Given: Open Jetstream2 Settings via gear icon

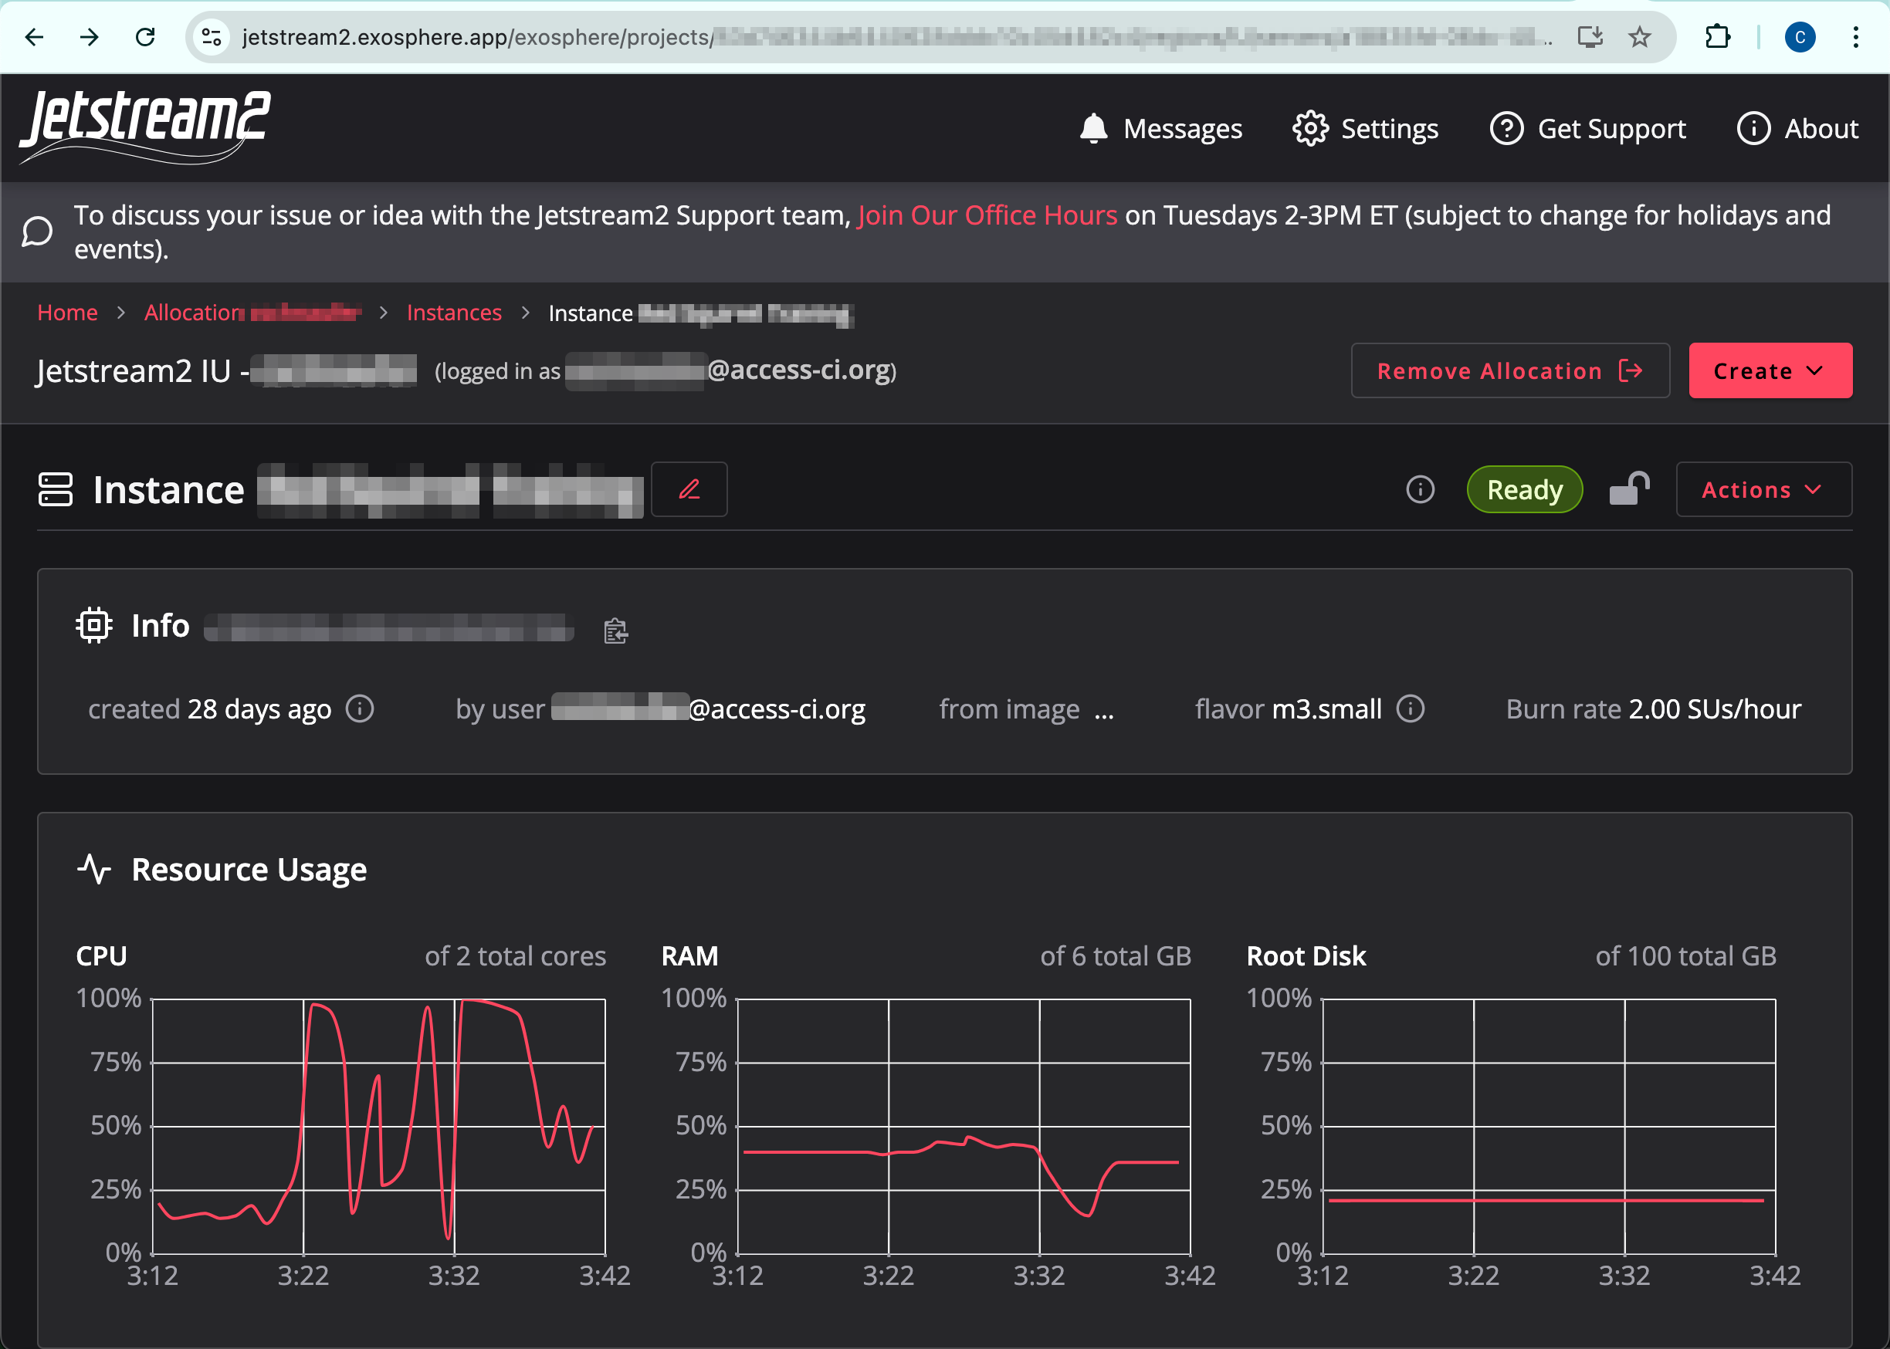Looking at the screenshot, I should (1312, 128).
